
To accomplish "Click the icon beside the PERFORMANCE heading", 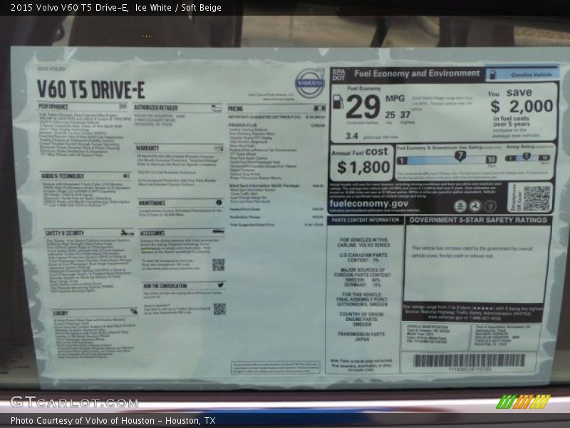I will (123, 106).
